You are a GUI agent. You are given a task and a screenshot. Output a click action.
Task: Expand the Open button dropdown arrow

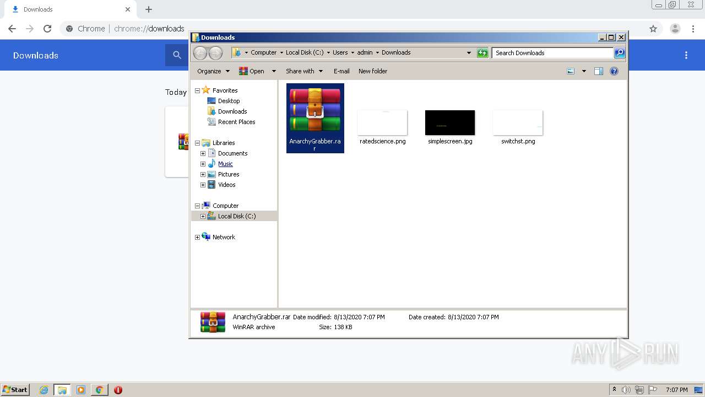tap(274, 71)
